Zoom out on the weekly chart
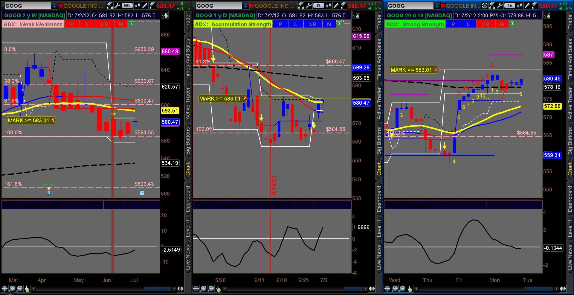 19,288
